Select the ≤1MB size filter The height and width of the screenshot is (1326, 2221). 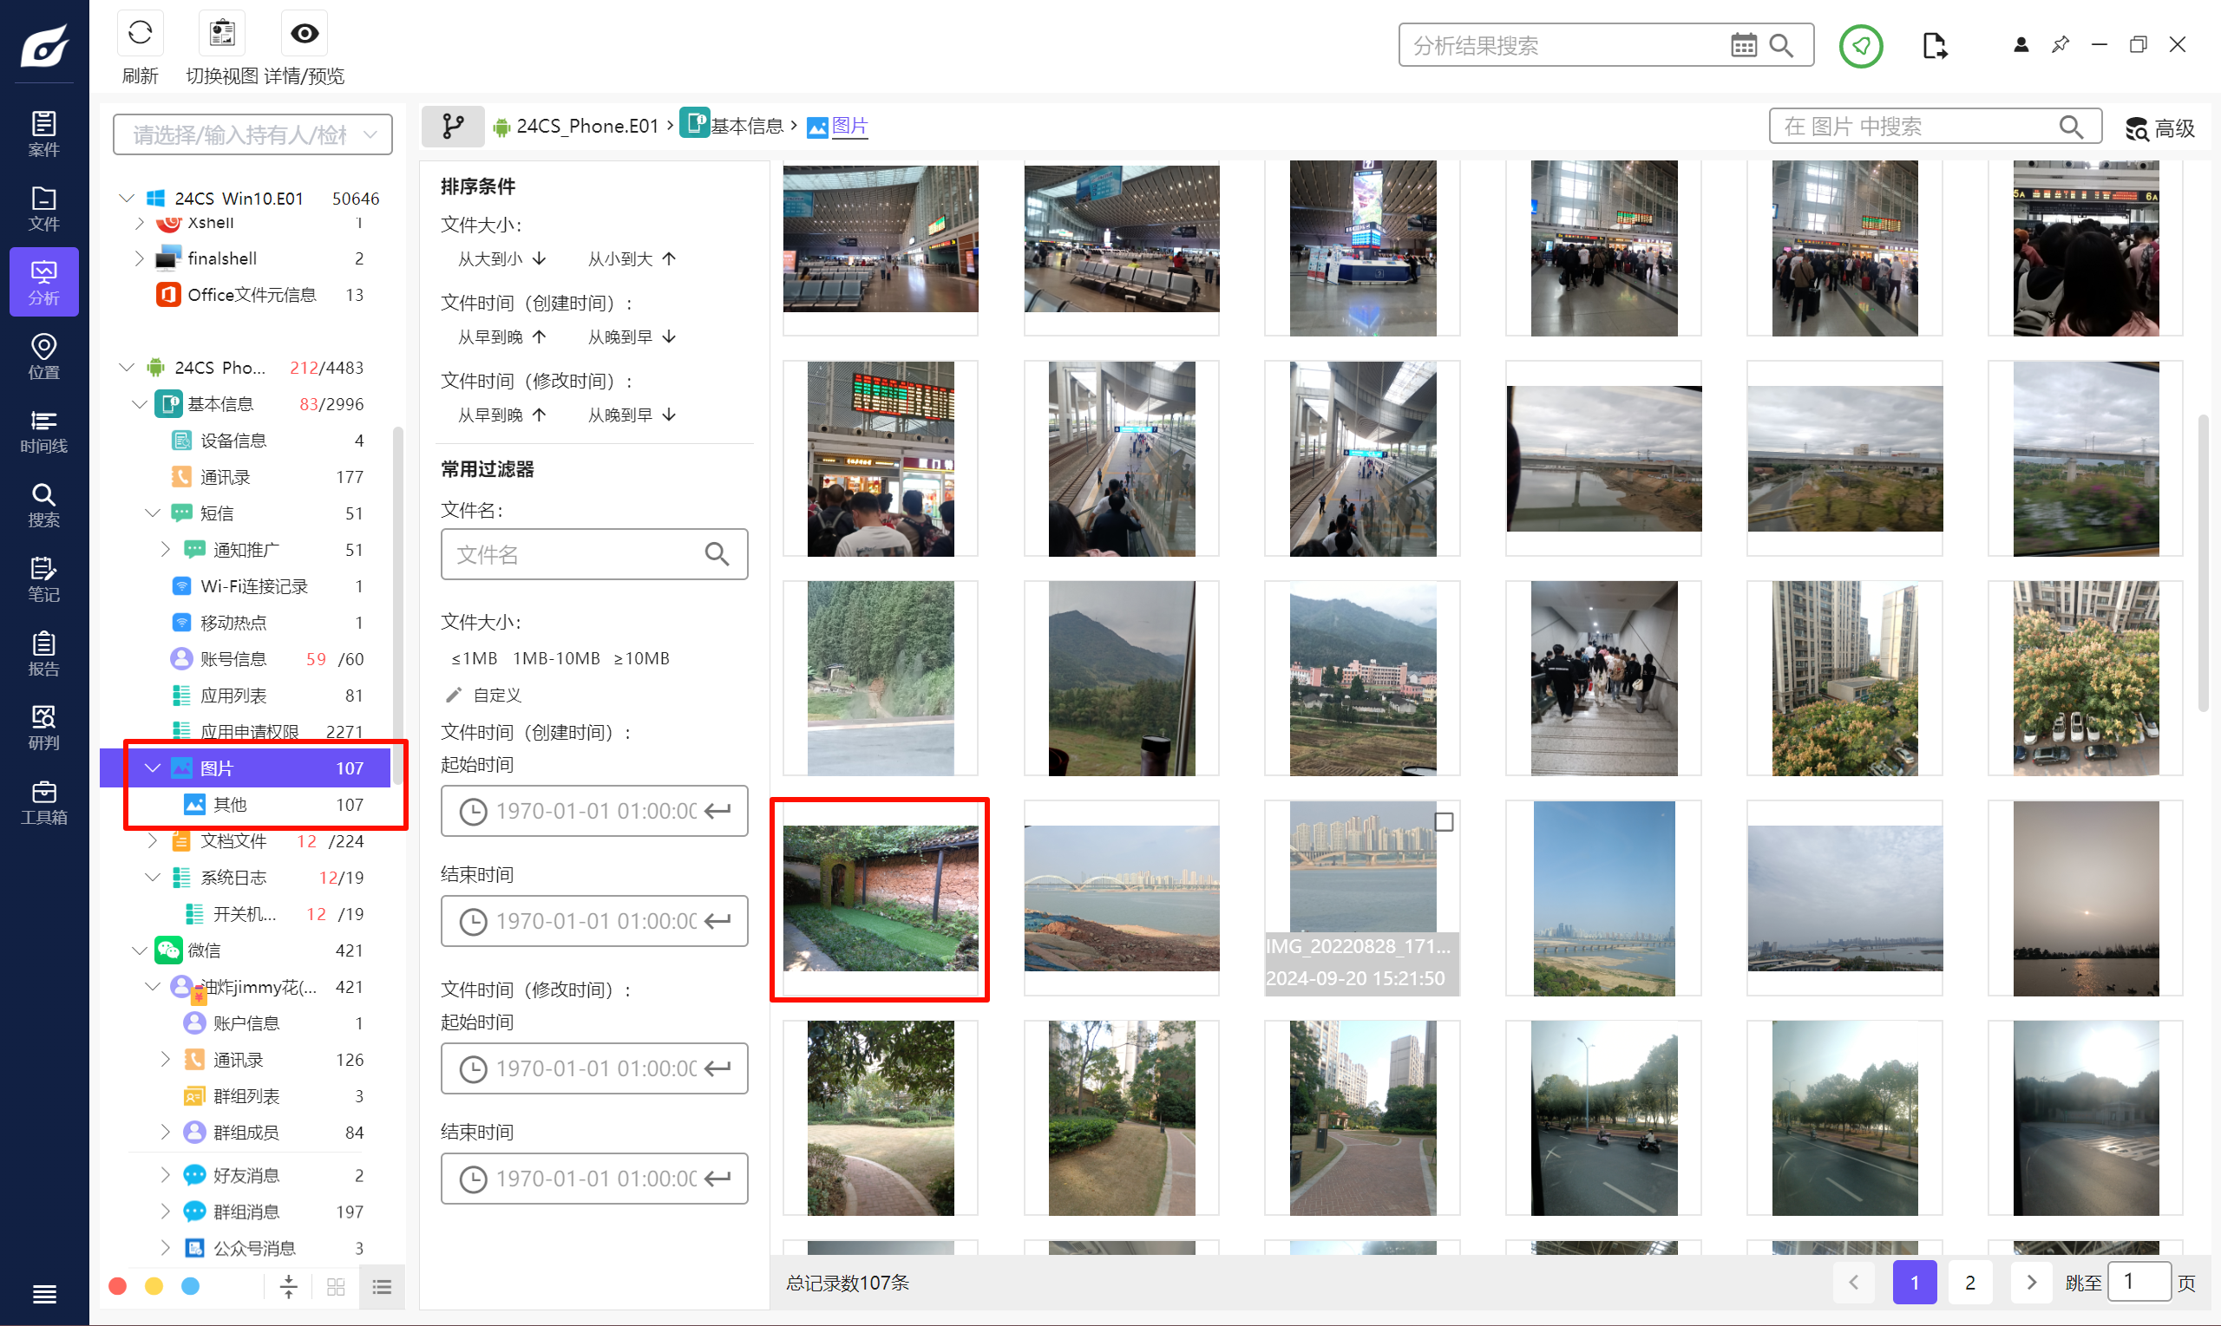pyautogui.click(x=474, y=658)
